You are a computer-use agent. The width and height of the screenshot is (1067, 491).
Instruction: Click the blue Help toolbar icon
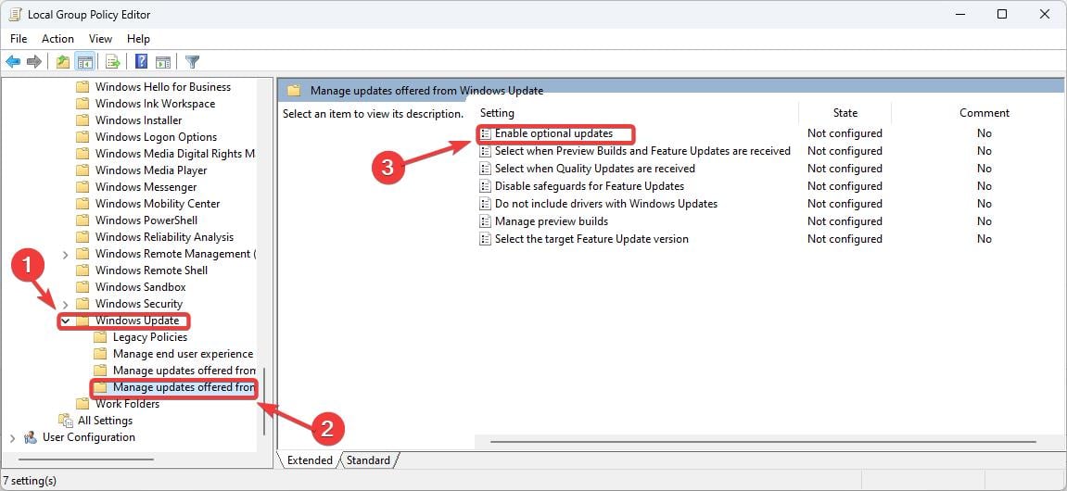pyautogui.click(x=142, y=62)
